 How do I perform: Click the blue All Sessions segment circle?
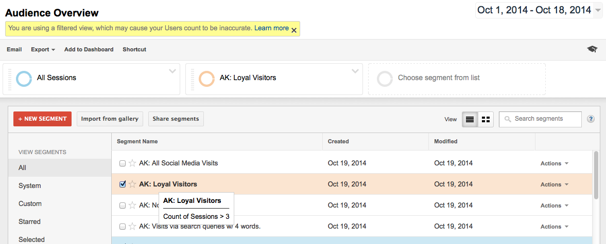pyautogui.click(x=24, y=78)
